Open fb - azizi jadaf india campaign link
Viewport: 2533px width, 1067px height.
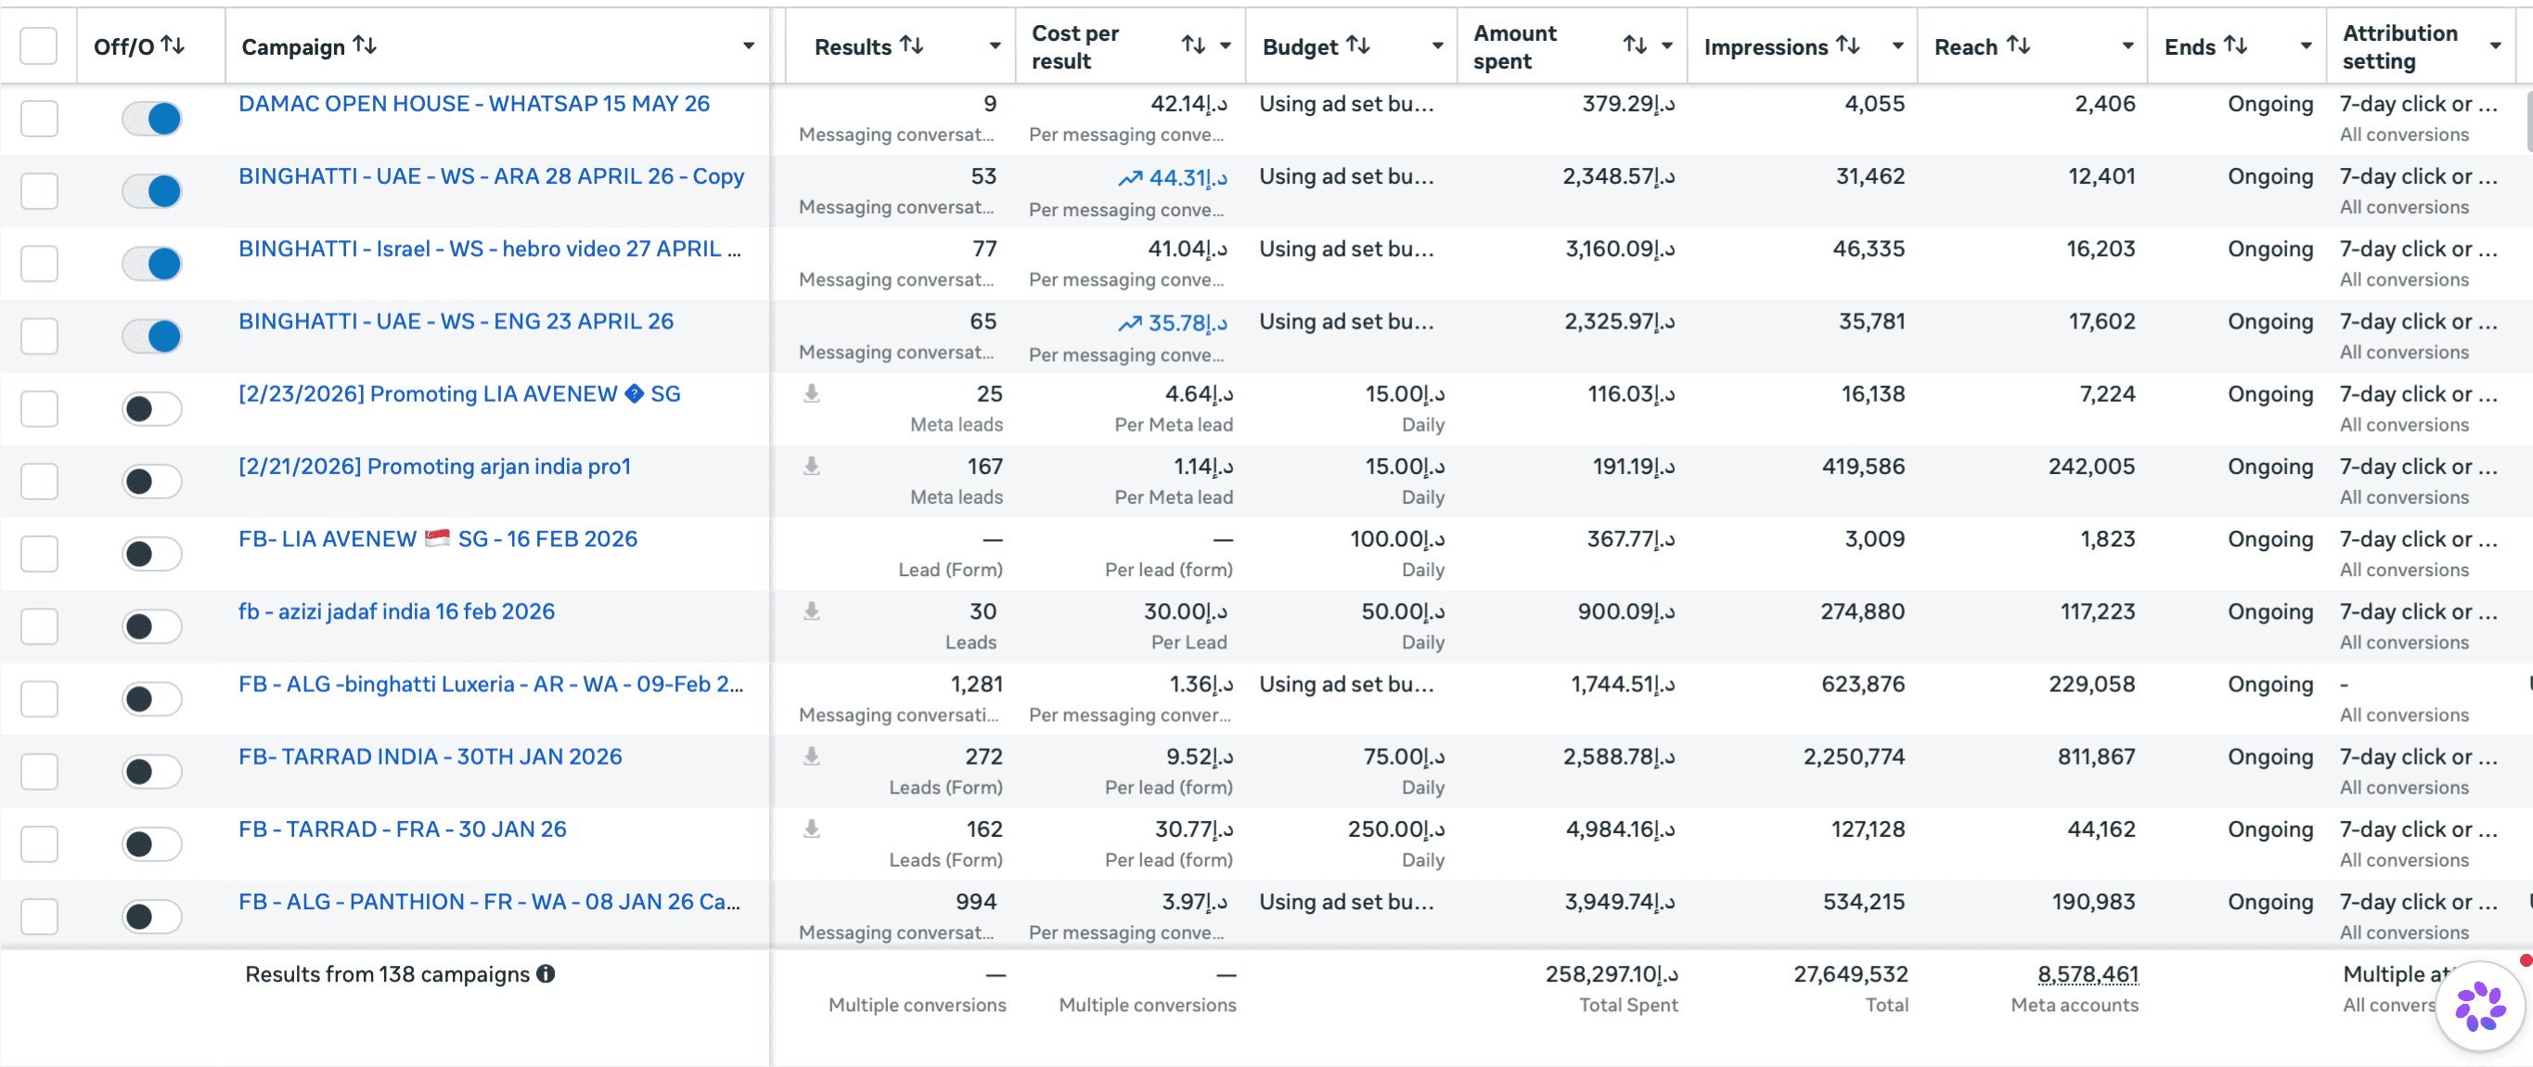tap(396, 611)
